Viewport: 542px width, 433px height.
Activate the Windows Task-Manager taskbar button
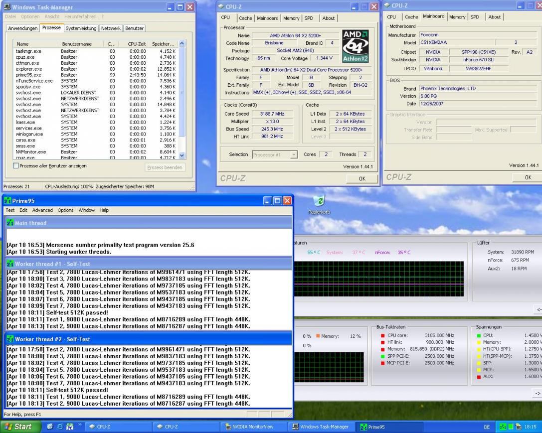point(321,427)
